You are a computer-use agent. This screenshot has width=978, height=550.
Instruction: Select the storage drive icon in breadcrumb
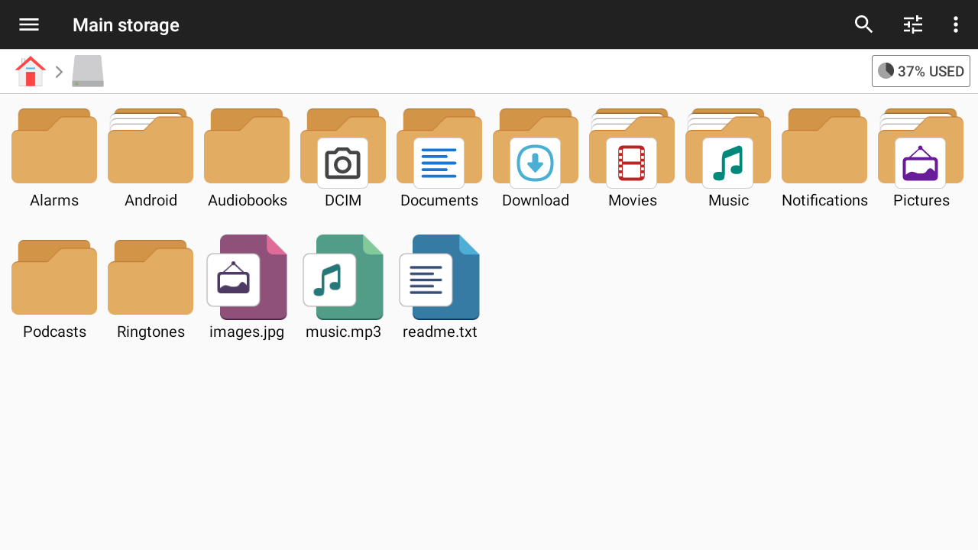(87, 70)
